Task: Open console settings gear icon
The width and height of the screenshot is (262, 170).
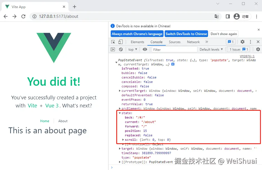Action: [258, 49]
